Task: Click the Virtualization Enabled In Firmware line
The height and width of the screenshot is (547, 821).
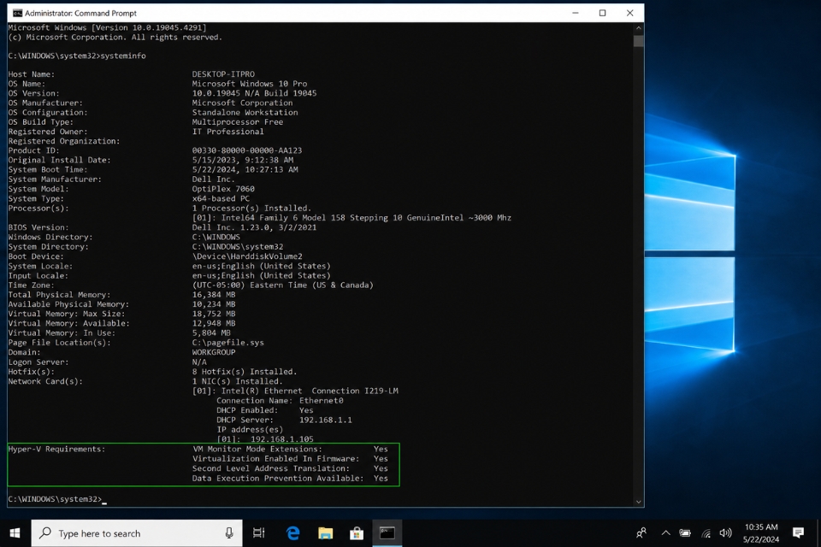Action: click(x=290, y=458)
